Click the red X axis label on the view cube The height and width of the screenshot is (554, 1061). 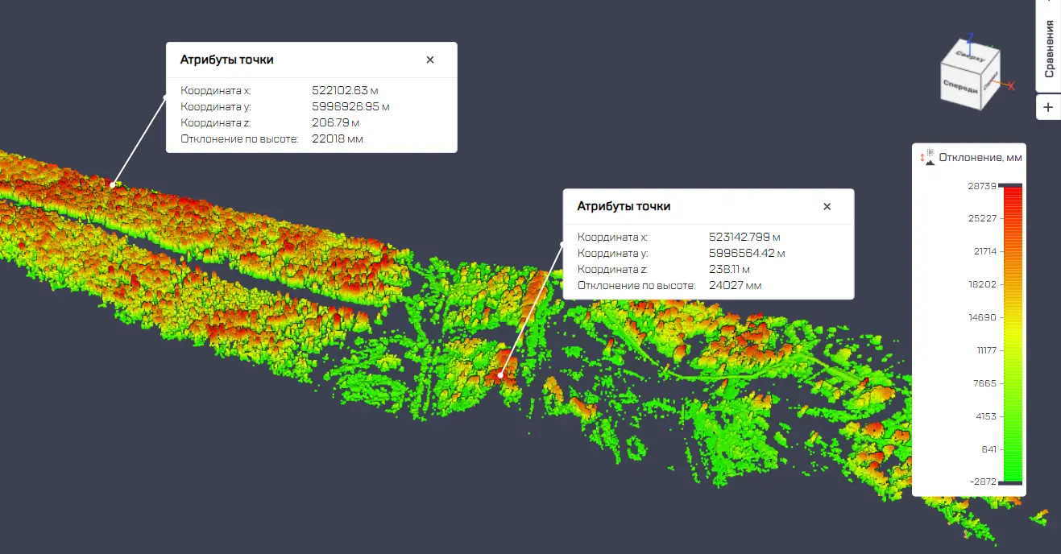tap(1012, 85)
